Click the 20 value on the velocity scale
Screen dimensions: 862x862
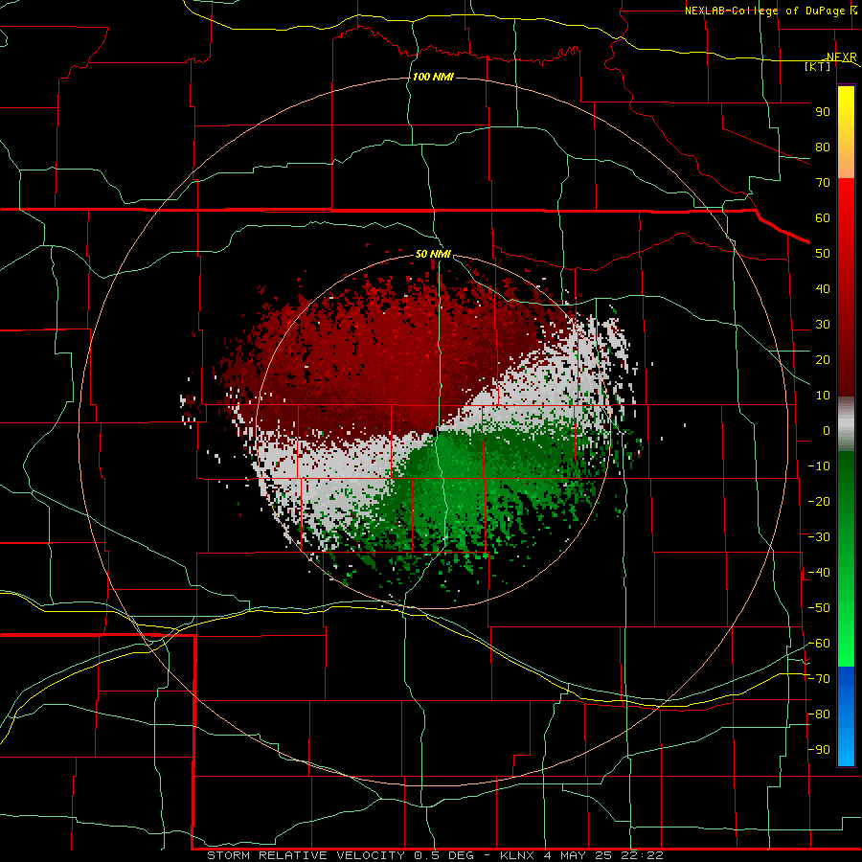click(x=823, y=359)
